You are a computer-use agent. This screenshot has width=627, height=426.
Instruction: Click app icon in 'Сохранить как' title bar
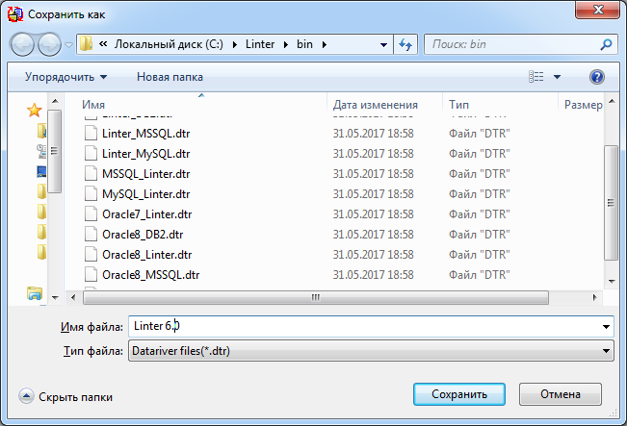tap(15, 14)
